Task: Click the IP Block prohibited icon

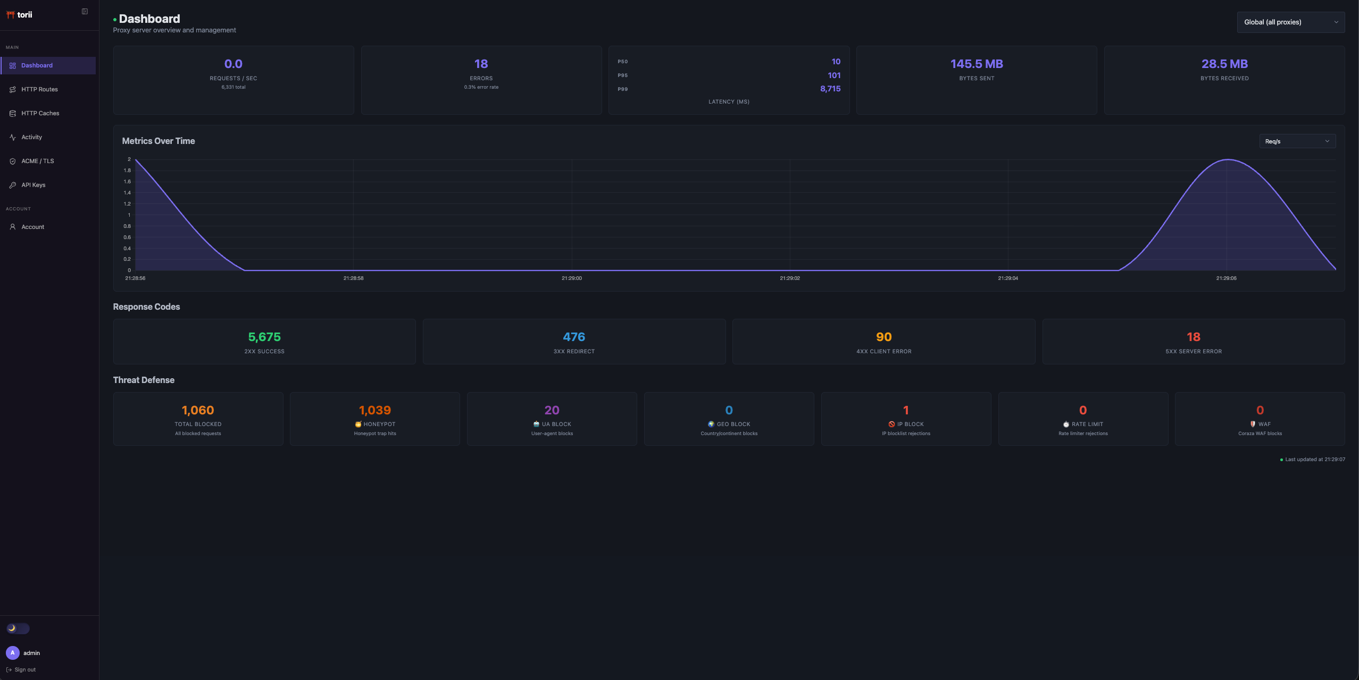Action: pos(891,424)
